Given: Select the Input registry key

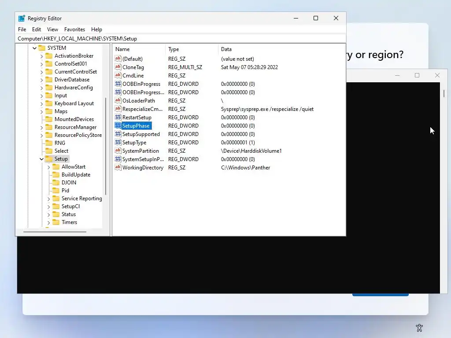Looking at the screenshot, I should click(x=61, y=96).
